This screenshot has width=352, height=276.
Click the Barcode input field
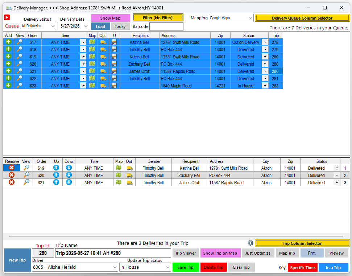tap(166, 26)
